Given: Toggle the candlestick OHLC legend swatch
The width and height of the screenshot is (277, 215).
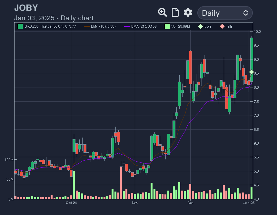Looking at the screenshot, I should (x=20, y=26).
